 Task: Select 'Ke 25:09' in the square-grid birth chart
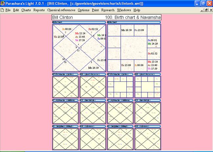click(x=126, y=65)
